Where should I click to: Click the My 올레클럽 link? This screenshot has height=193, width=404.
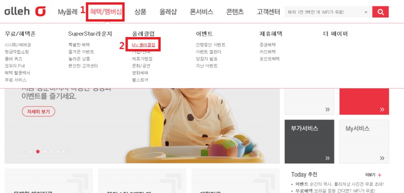(x=144, y=45)
